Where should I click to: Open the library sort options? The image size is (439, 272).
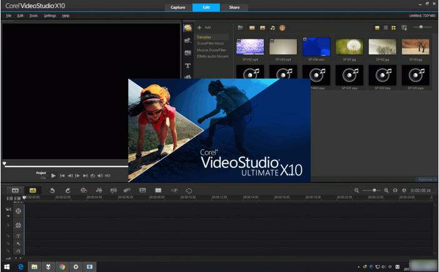(404, 27)
